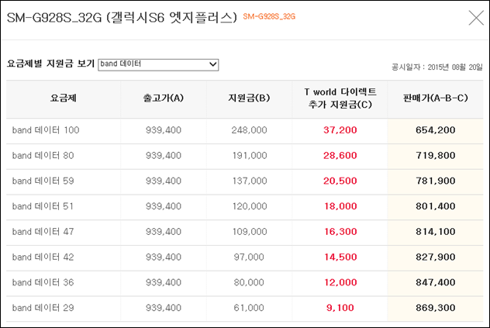Click the 654,200 sale price cell
This screenshot has height=328, width=490.
point(435,130)
